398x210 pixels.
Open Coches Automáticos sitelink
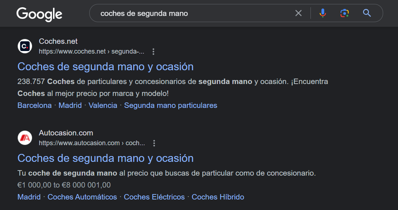(82, 197)
